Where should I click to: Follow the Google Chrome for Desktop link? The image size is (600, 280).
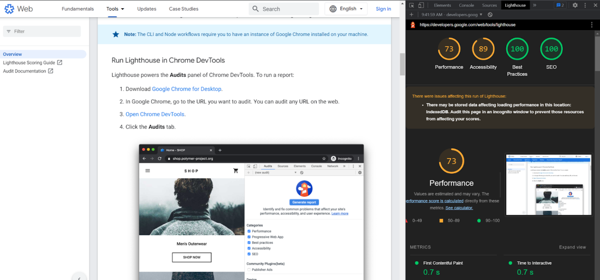[187, 89]
